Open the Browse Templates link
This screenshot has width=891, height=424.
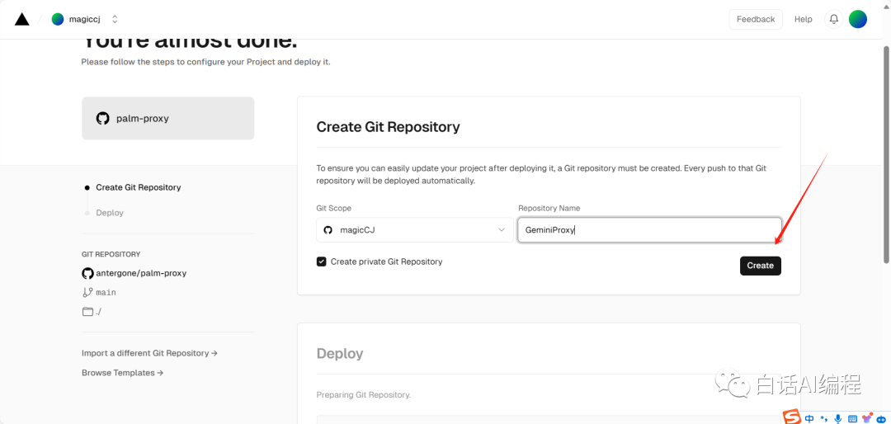coord(123,373)
